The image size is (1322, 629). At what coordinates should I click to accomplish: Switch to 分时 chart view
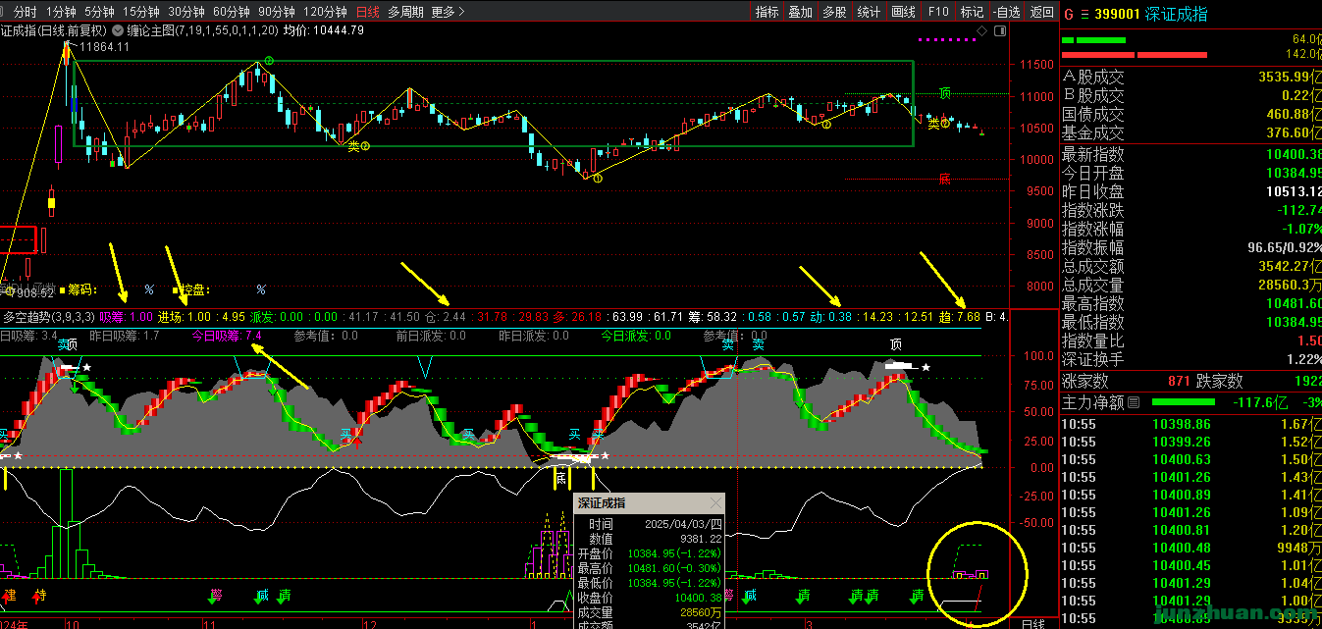pyautogui.click(x=25, y=12)
